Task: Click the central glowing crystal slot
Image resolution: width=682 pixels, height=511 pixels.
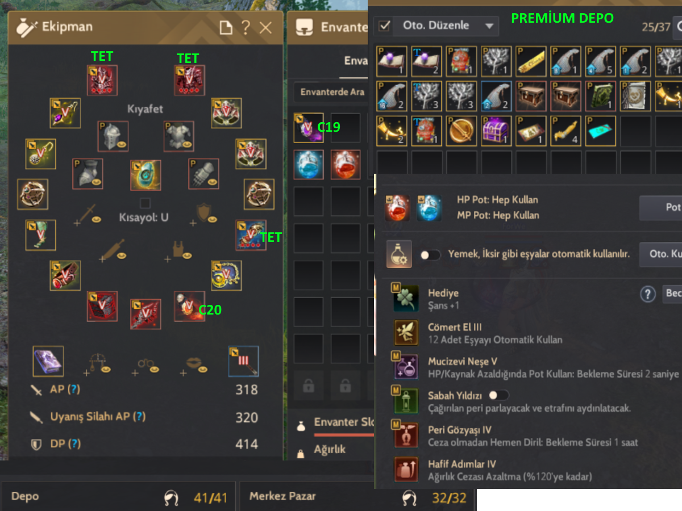Action: point(145,175)
